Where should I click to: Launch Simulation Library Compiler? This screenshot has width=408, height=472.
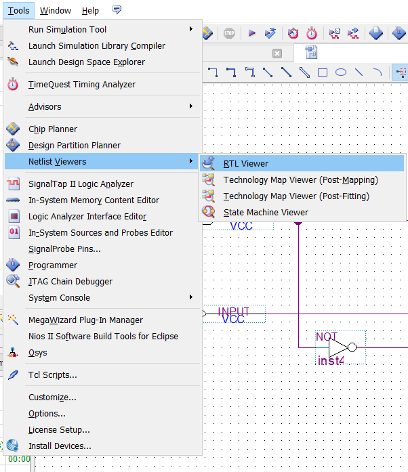tap(104, 46)
